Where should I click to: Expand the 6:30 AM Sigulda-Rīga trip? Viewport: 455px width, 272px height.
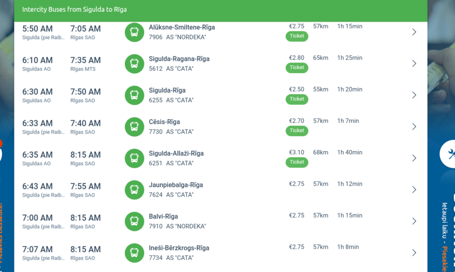tap(414, 95)
